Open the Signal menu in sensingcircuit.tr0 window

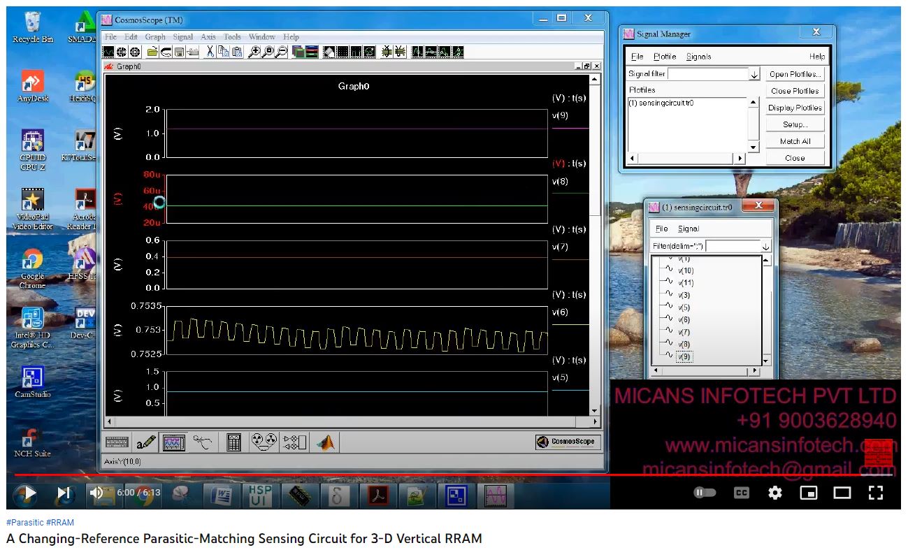[x=689, y=229]
